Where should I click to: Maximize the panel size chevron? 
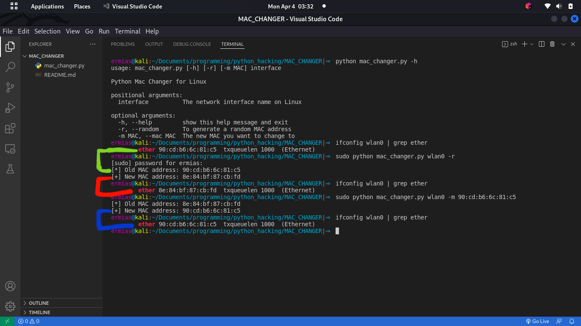click(x=563, y=44)
